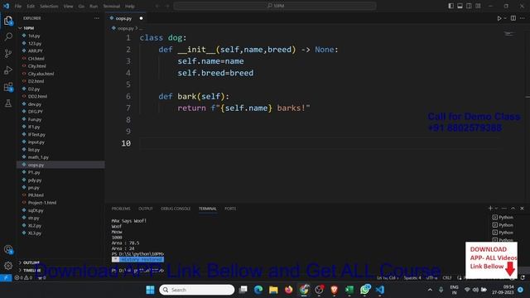Open WhatsApp from taskbar
The width and height of the screenshot is (530, 298).
click(364, 290)
